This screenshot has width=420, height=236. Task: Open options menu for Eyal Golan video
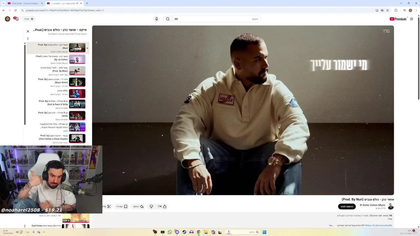[25, 226]
